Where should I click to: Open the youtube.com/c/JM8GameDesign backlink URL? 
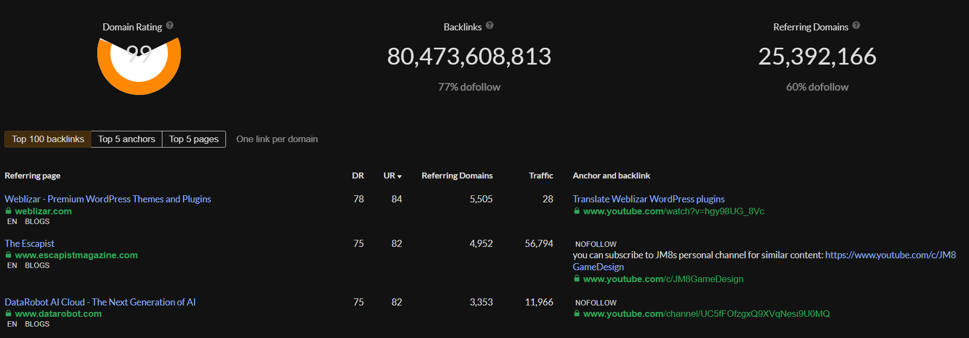[663, 279]
